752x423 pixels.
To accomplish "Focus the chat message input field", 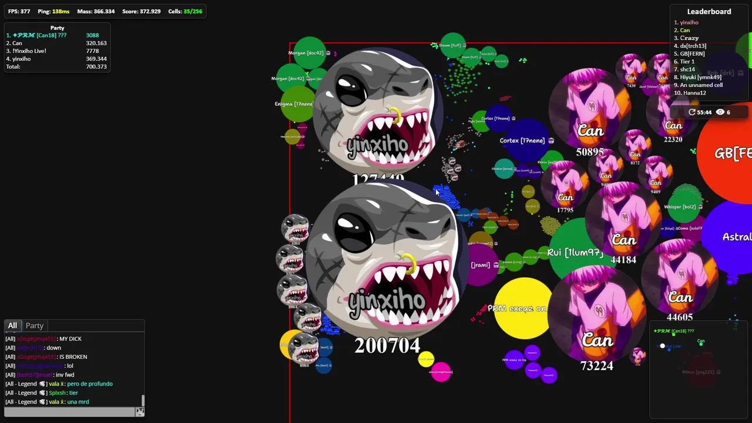I will coord(70,412).
